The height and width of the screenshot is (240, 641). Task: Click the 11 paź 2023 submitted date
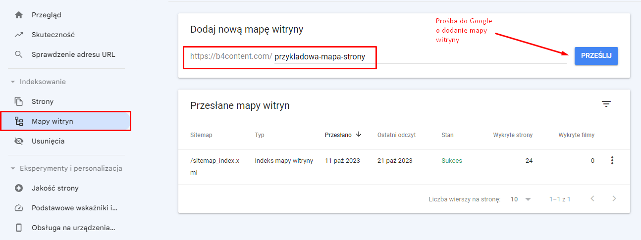tap(342, 161)
